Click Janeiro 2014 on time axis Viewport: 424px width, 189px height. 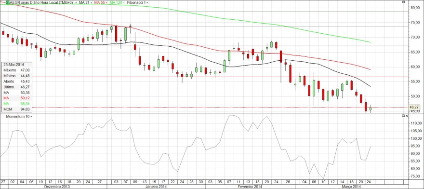click(x=156, y=187)
